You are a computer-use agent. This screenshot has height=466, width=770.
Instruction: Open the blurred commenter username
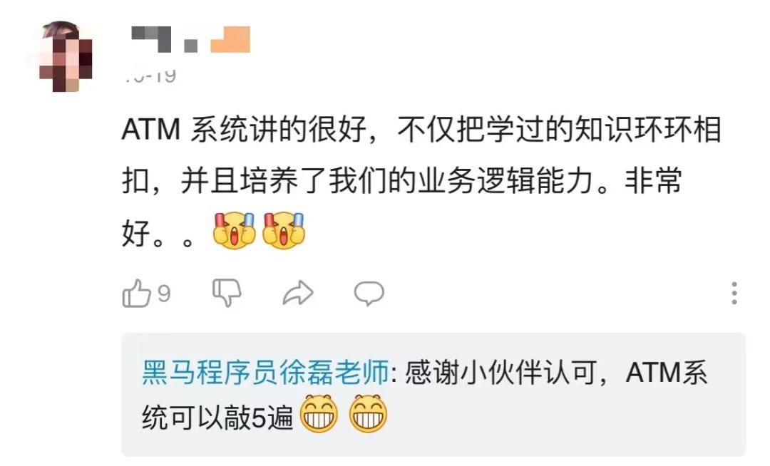click(x=165, y=39)
